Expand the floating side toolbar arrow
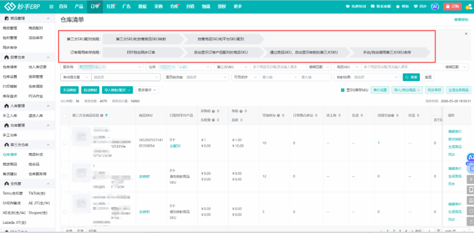 [x=470, y=179]
